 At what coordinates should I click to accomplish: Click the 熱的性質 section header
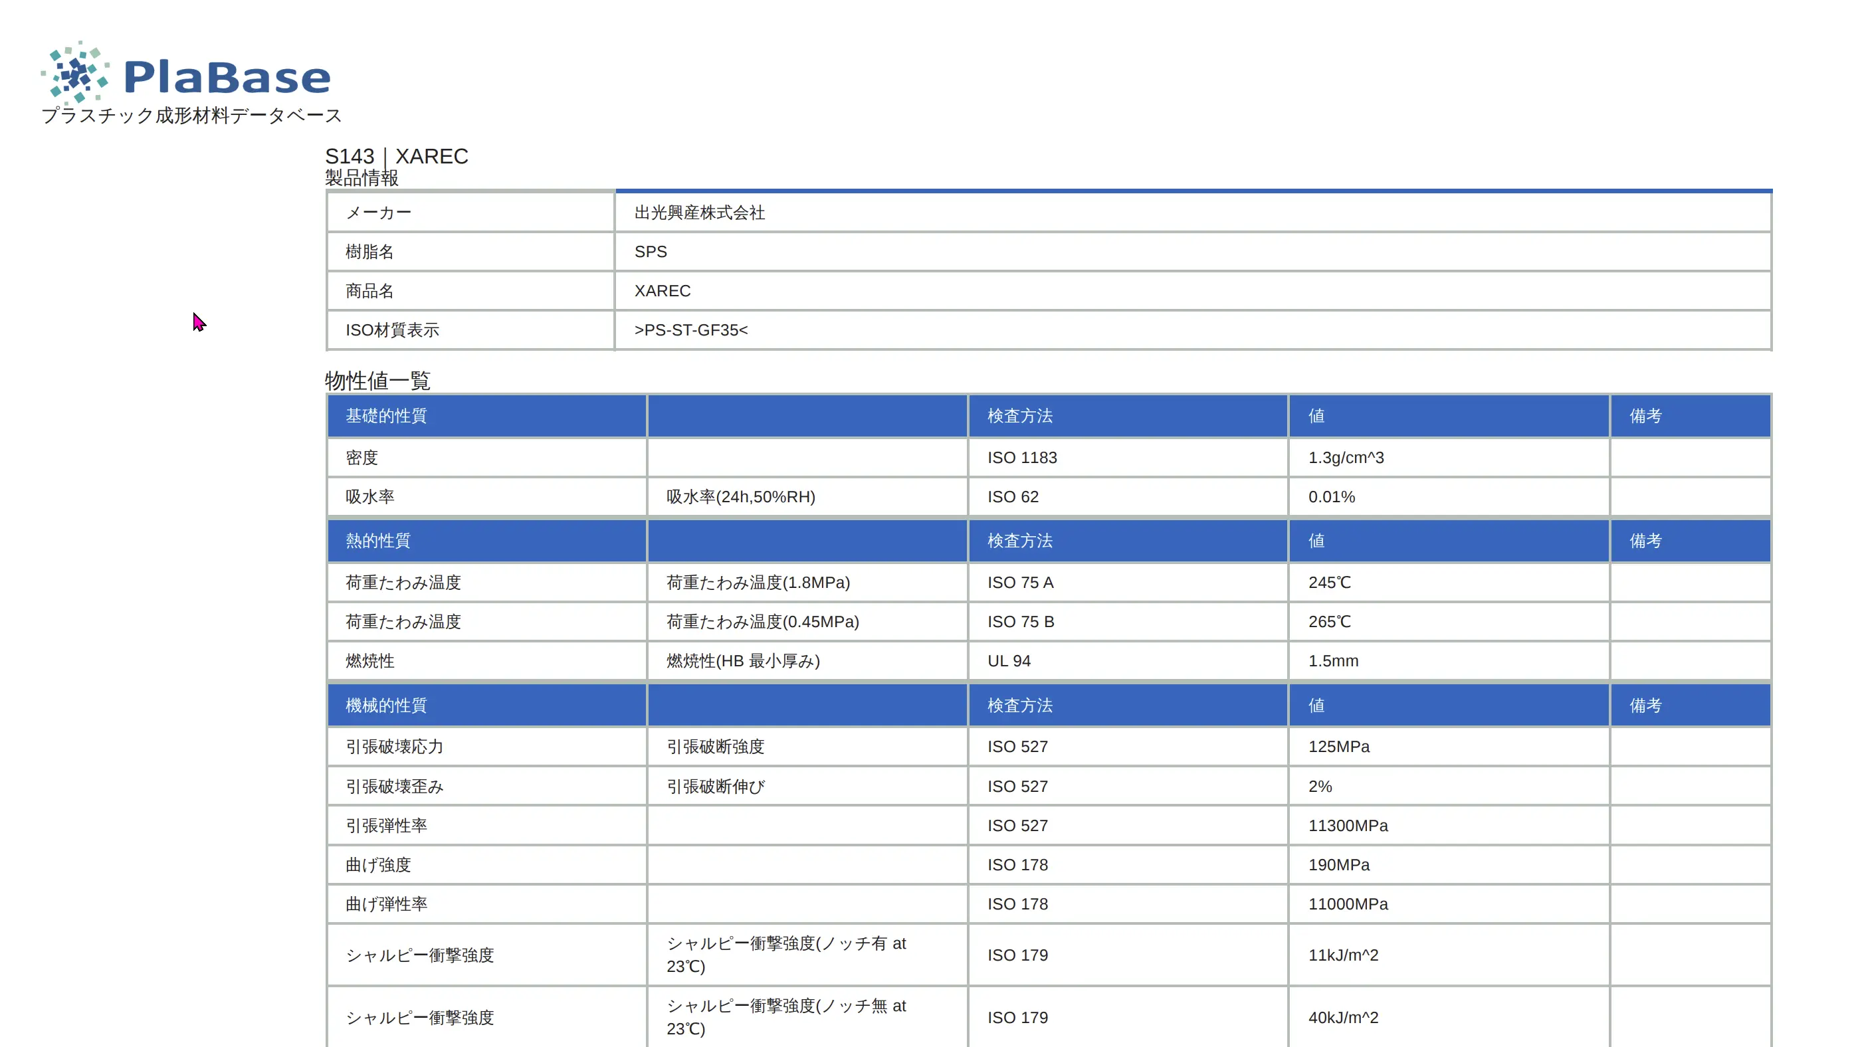point(486,541)
